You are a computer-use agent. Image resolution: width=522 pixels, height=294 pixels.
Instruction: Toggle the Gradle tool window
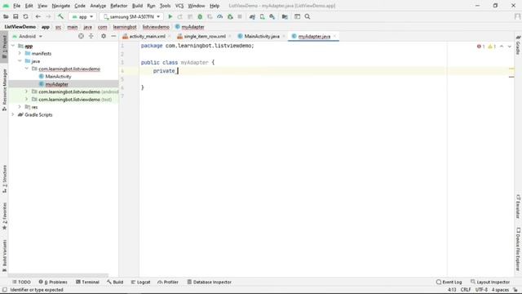click(518, 45)
